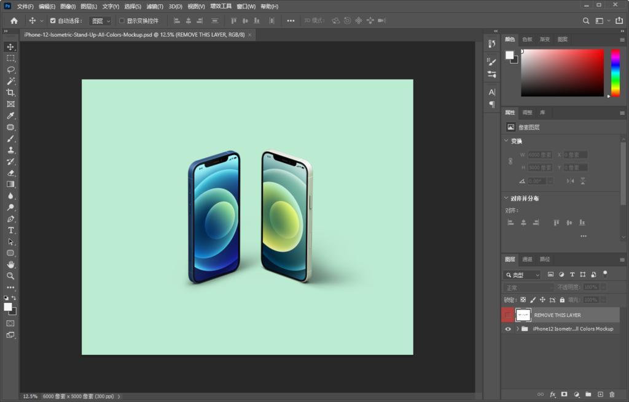
Task: Click the zoom level 12.5% field
Action: 30,396
